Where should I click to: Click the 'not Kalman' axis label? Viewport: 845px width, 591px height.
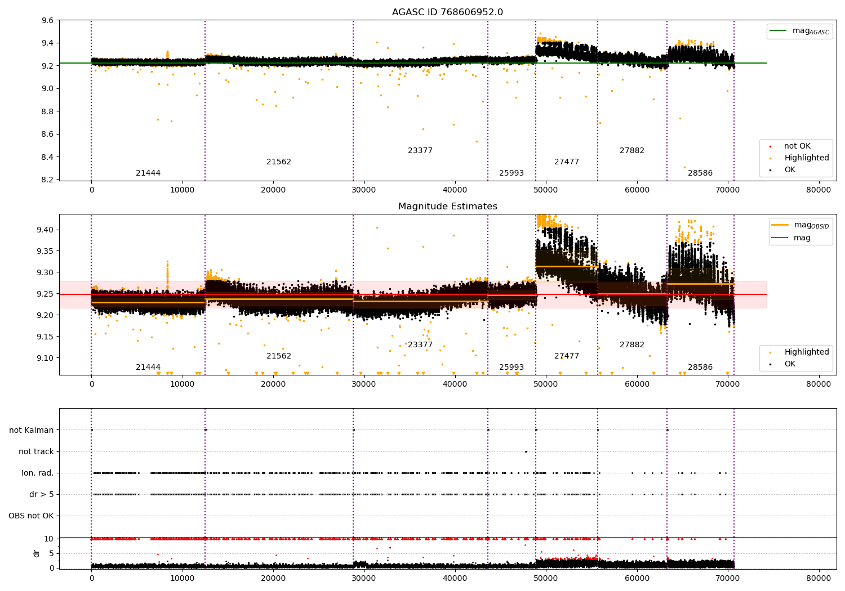pyautogui.click(x=32, y=430)
